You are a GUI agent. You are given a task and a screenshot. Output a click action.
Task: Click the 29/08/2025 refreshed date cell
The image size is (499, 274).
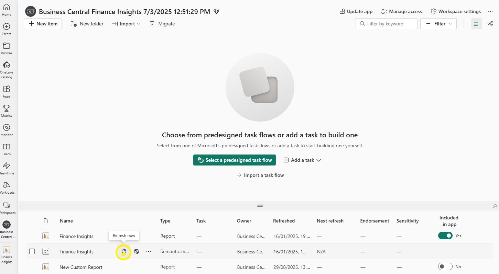click(292, 267)
